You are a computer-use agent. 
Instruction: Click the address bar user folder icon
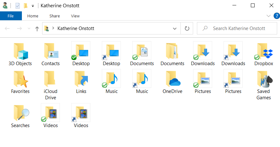(47, 28)
